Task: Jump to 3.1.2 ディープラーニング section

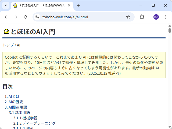Action: [34, 123]
